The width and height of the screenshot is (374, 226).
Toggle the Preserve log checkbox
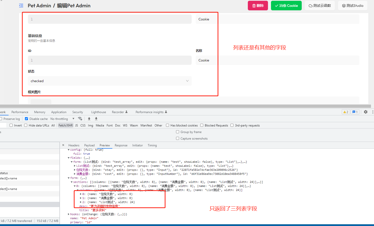(1, 119)
